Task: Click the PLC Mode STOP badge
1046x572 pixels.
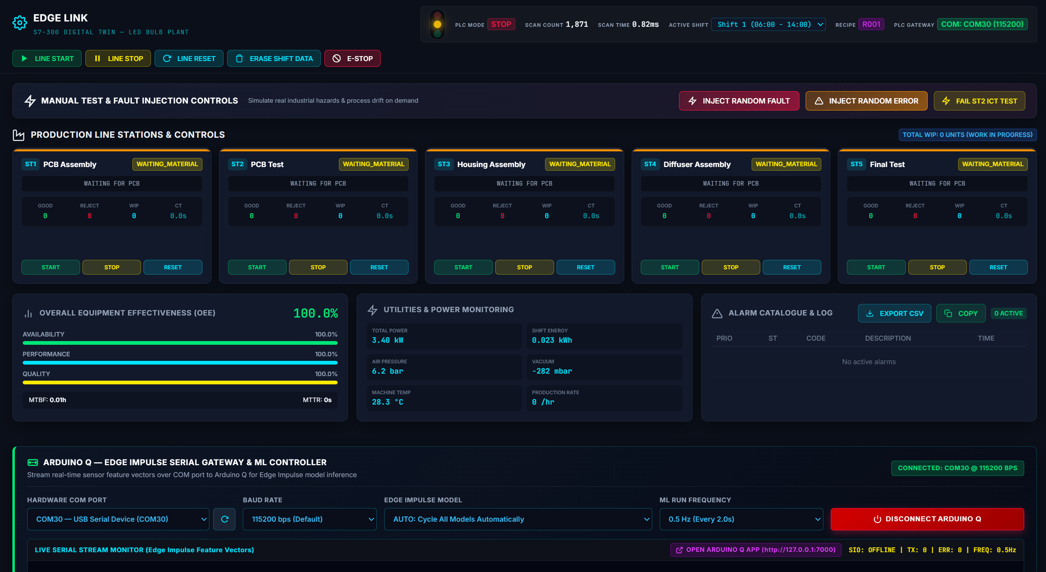Action: tap(501, 24)
